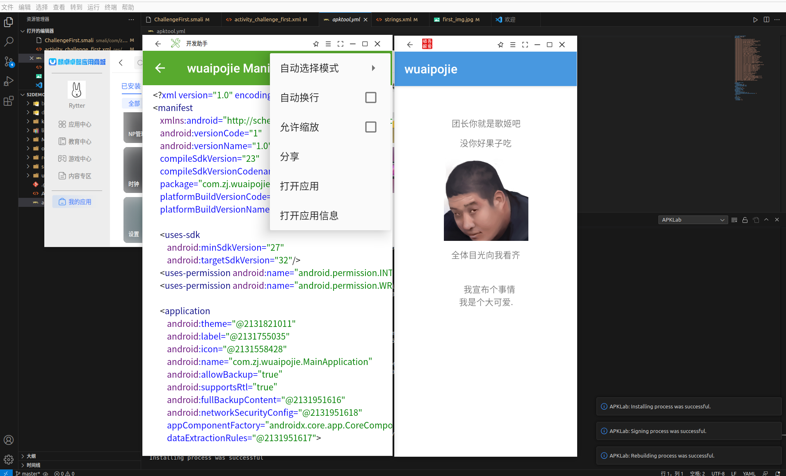Open the hamburger menu in the 开发助手 window
The height and width of the screenshot is (476, 786).
click(328, 44)
